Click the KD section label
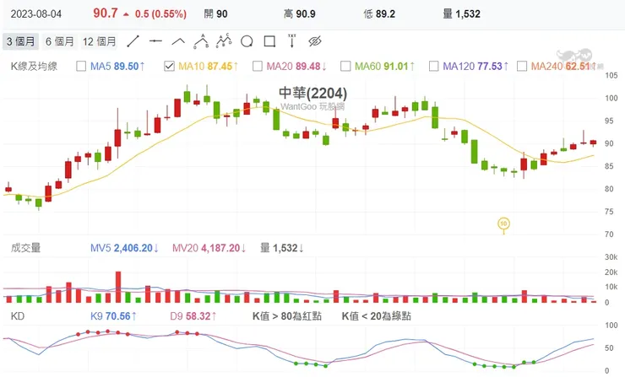 [x=18, y=316]
